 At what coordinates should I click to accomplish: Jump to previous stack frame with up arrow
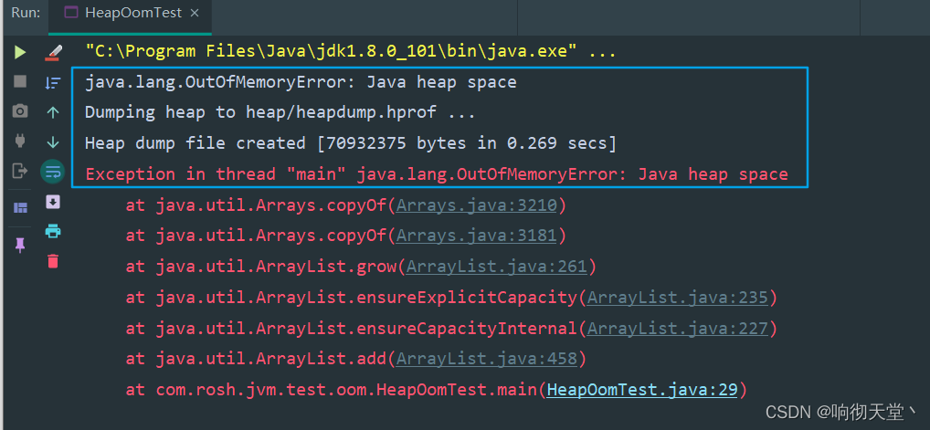click(x=53, y=112)
